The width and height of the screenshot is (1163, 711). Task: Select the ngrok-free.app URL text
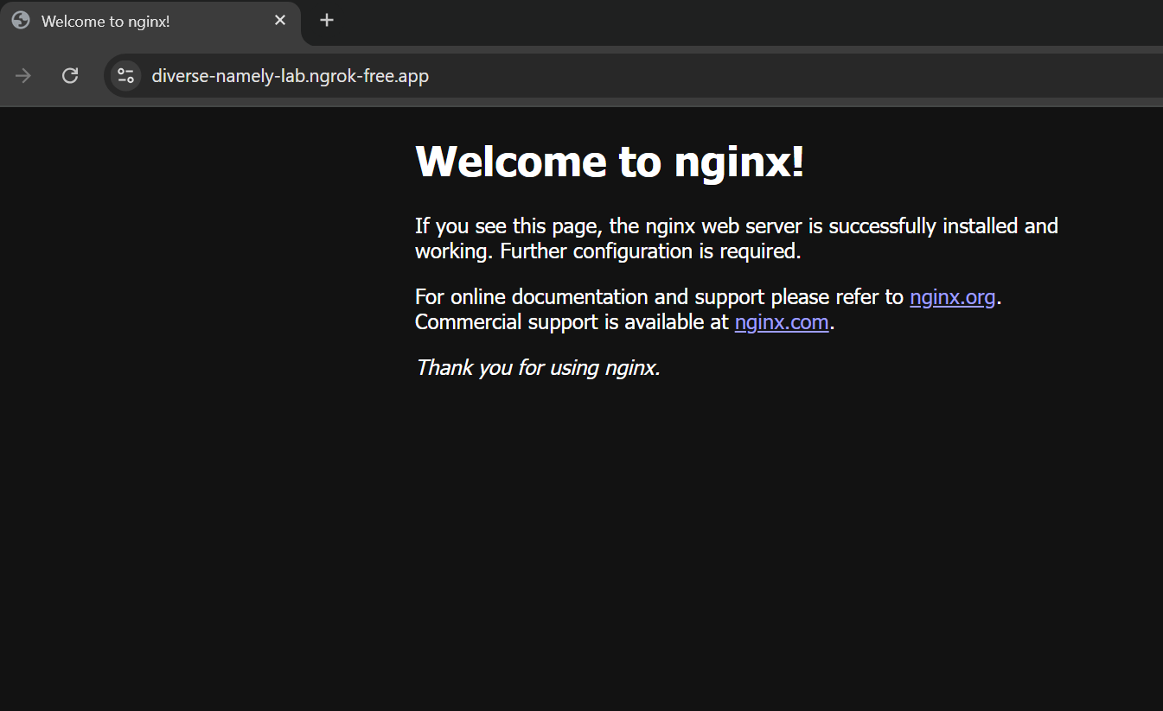(290, 75)
